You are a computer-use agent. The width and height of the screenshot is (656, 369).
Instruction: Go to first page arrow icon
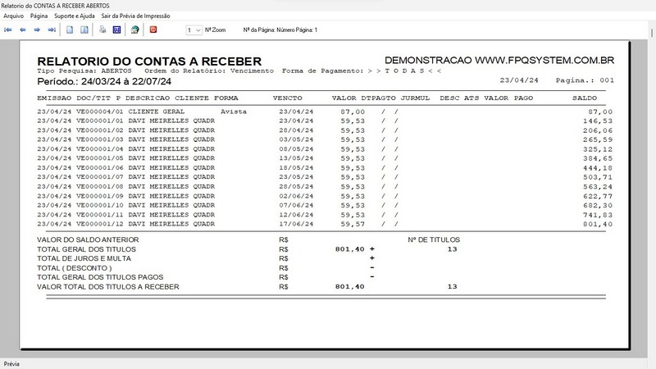[8, 30]
